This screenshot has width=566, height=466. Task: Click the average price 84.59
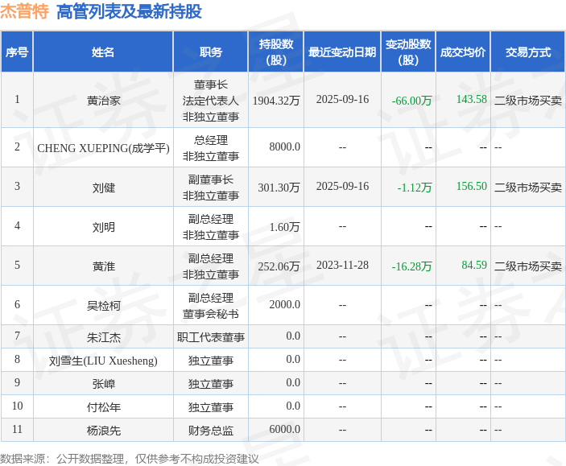click(474, 265)
